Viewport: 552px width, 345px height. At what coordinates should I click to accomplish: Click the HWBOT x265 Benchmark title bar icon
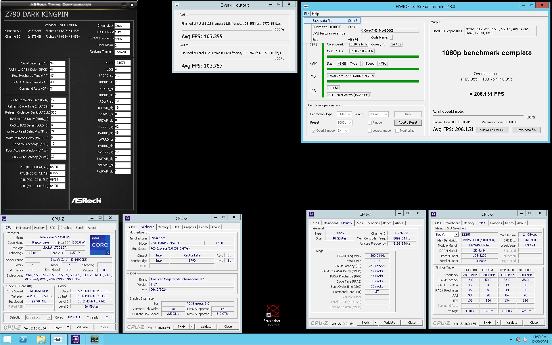[x=306, y=6]
